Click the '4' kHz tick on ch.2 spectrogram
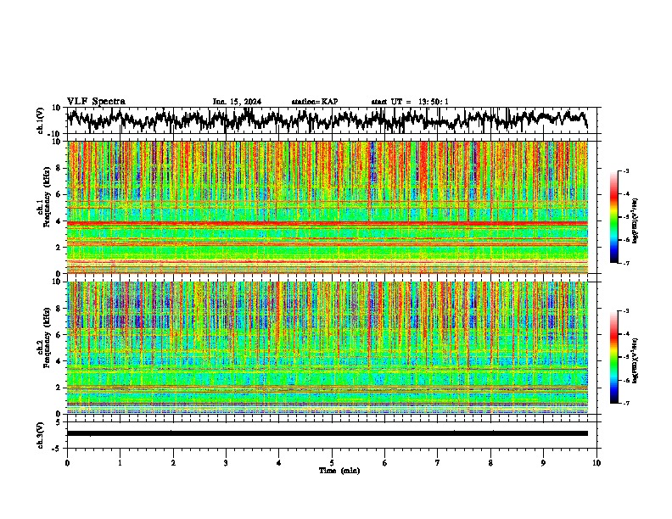Screen dimensions: 672x519 pyautogui.click(x=60, y=361)
